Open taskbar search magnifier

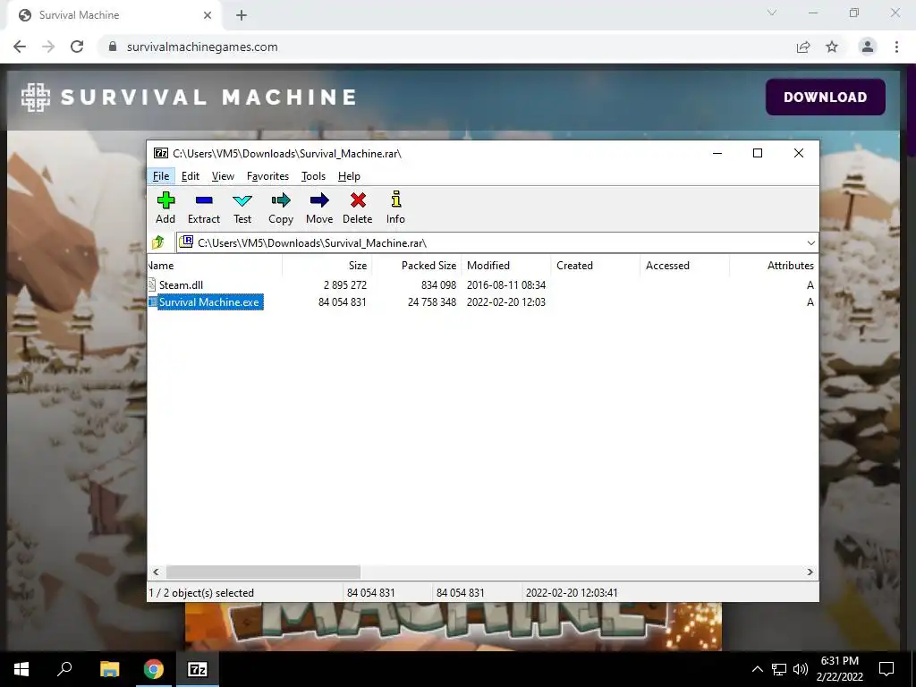(64, 668)
